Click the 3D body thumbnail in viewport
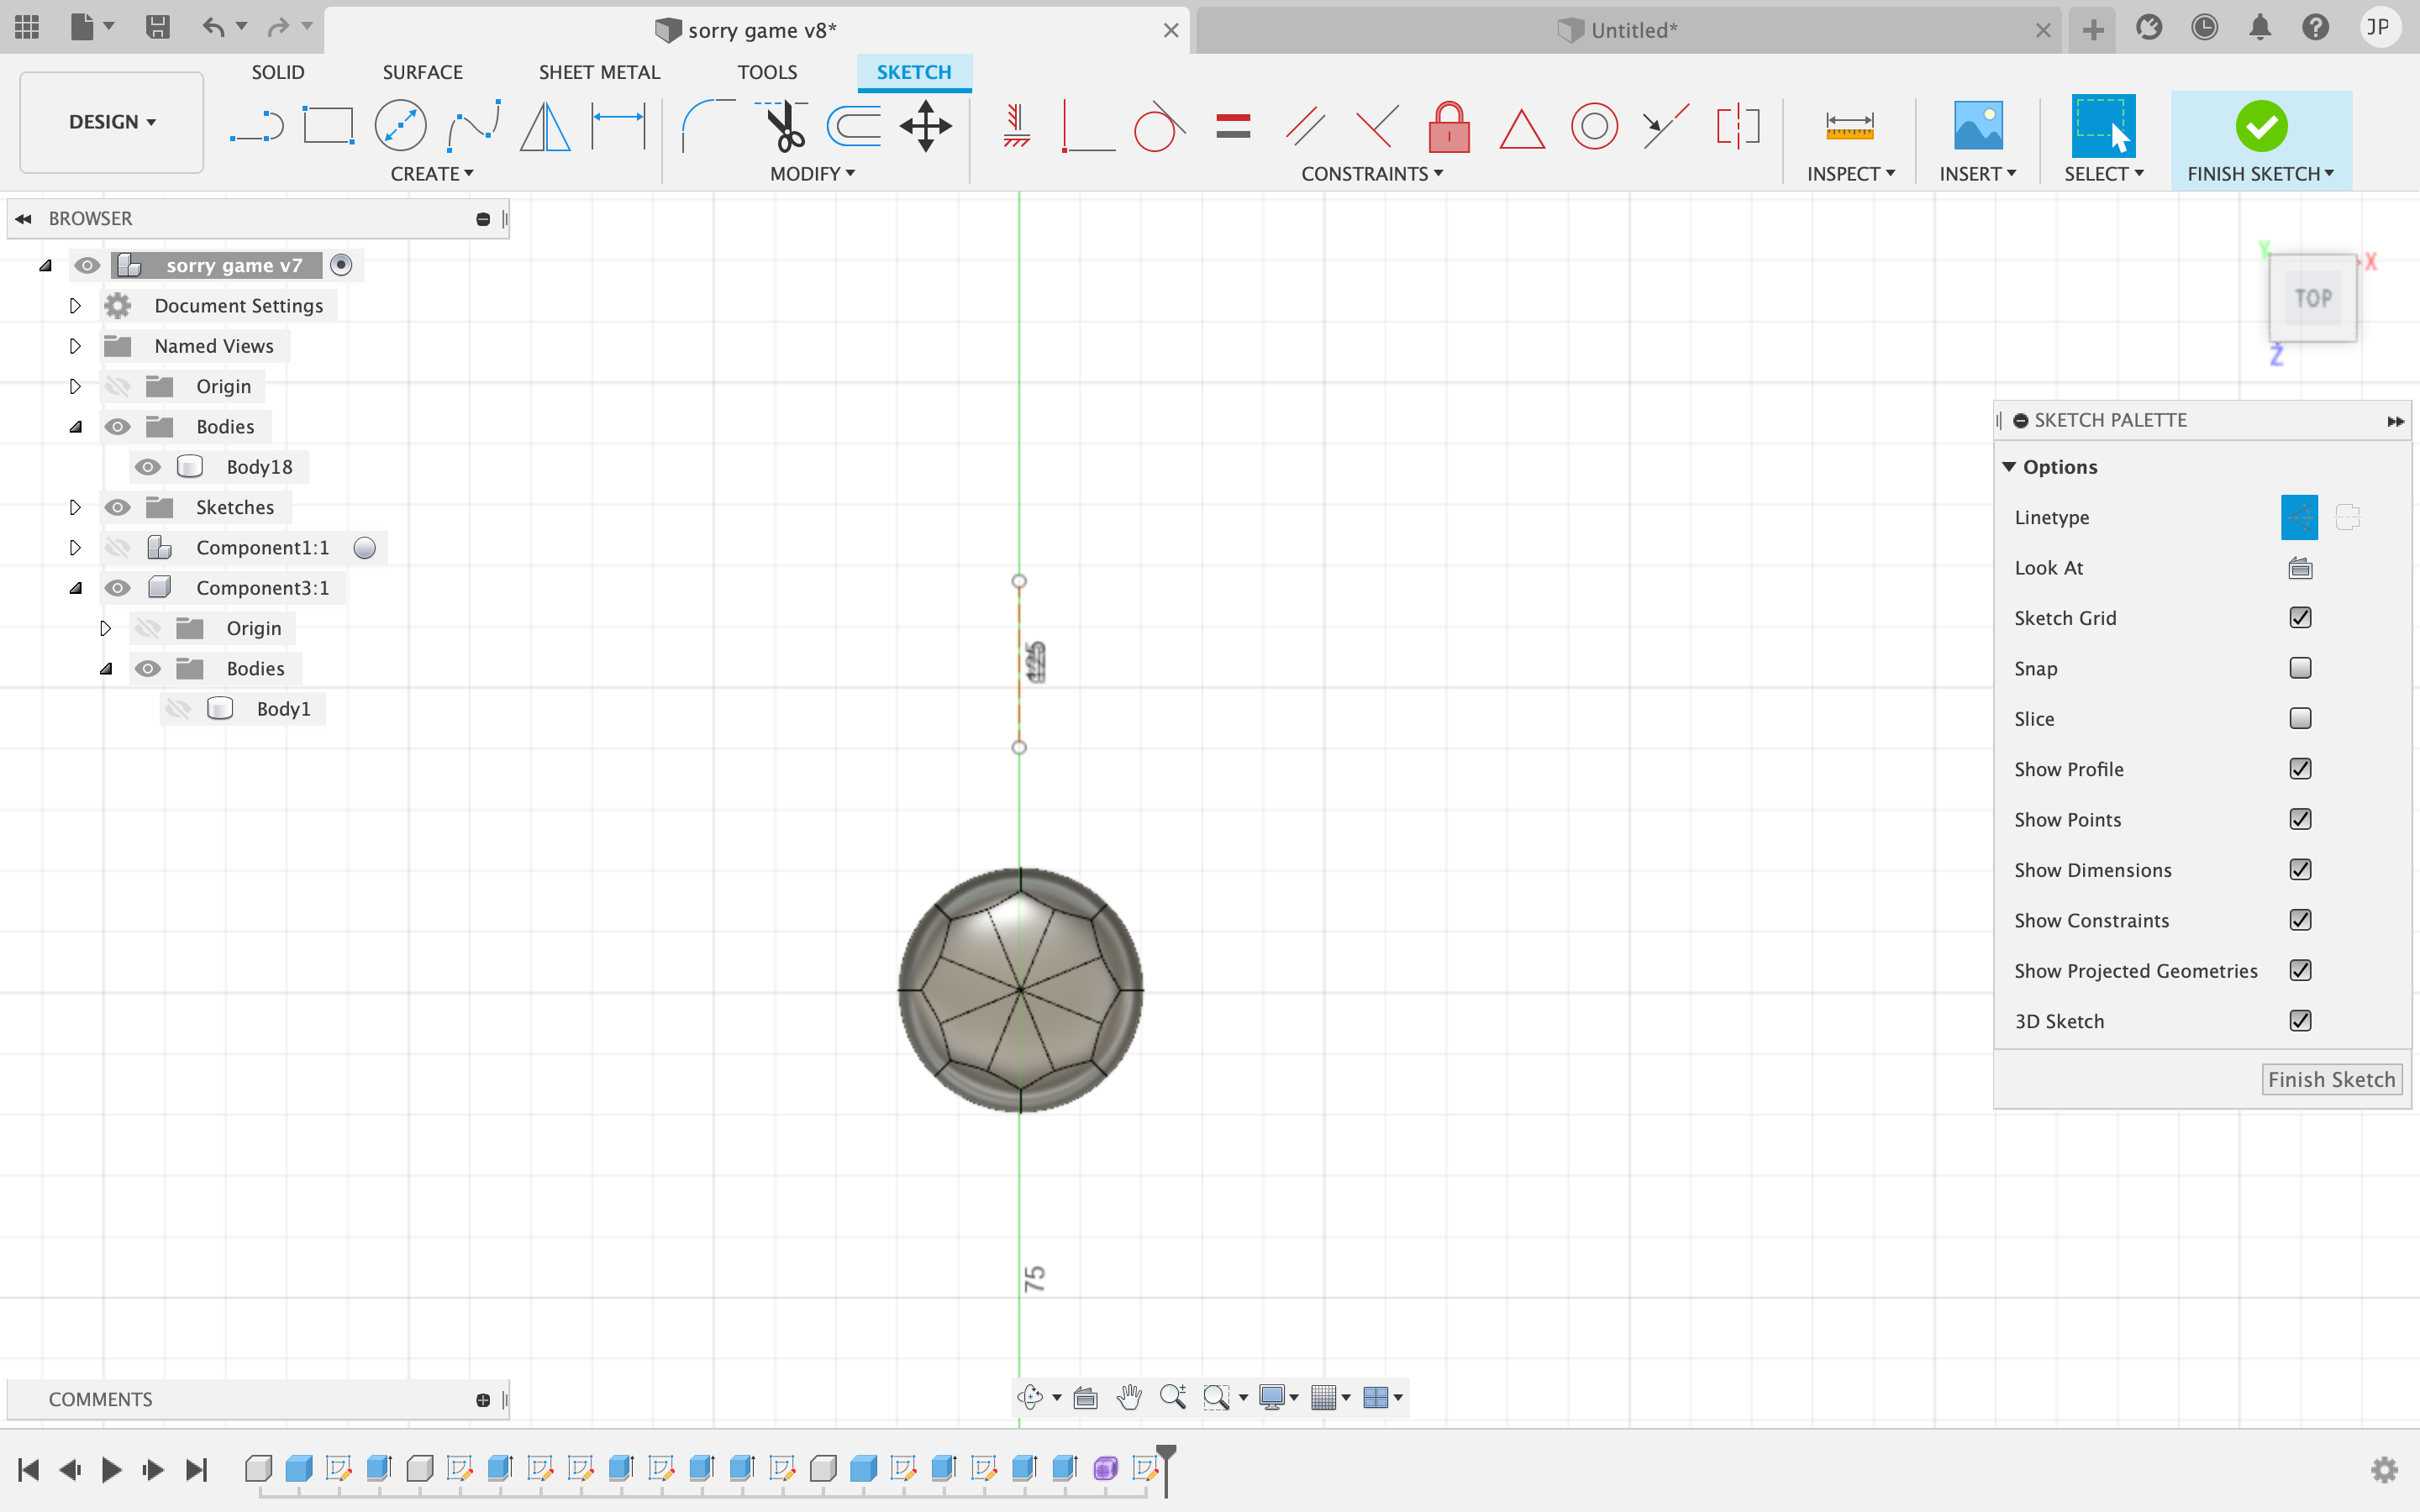 pyautogui.click(x=1019, y=993)
